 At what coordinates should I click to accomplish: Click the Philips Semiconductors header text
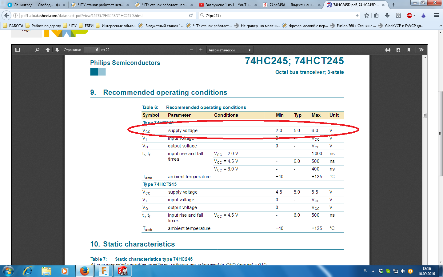[125, 63]
